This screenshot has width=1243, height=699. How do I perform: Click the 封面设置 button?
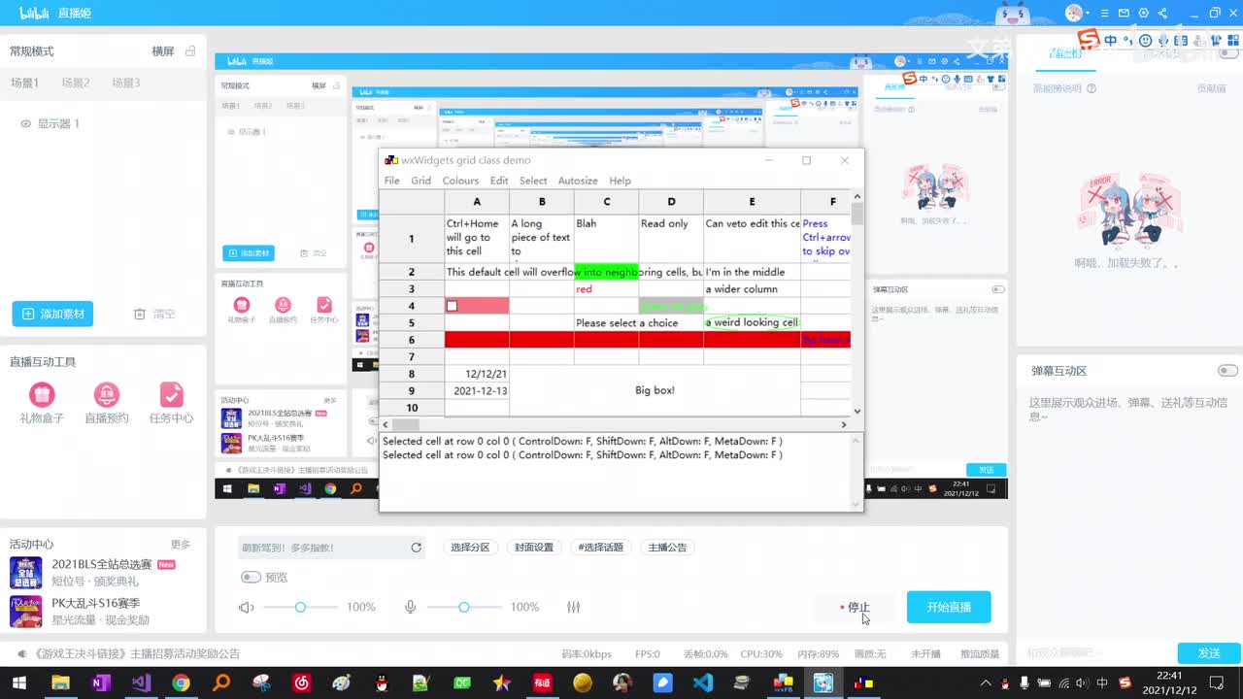(x=533, y=548)
